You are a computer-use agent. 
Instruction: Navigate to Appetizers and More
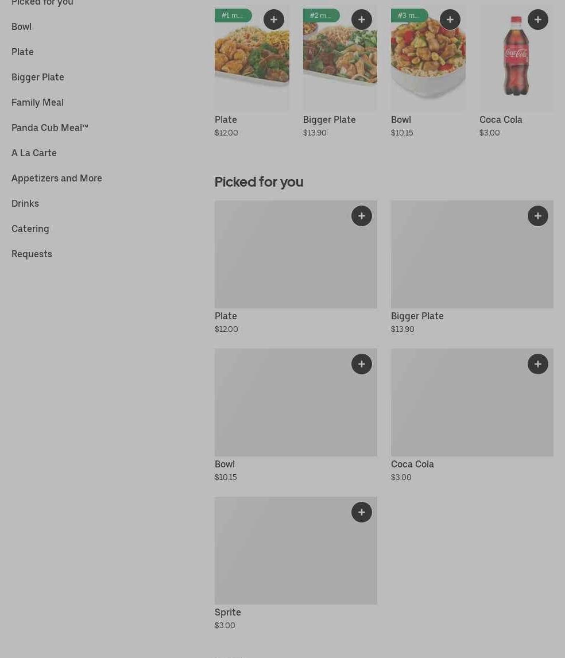[57, 178]
